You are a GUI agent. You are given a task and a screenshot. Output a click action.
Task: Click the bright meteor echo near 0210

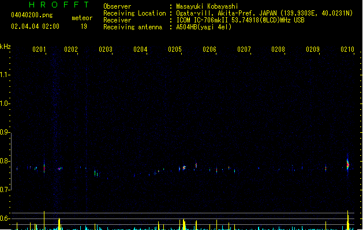pyautogui.click(x=347, y=164)
